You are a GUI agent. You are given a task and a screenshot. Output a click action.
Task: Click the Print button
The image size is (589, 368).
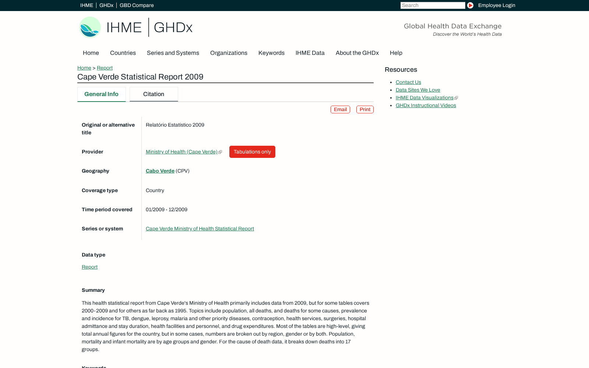[x=365, y=109]
